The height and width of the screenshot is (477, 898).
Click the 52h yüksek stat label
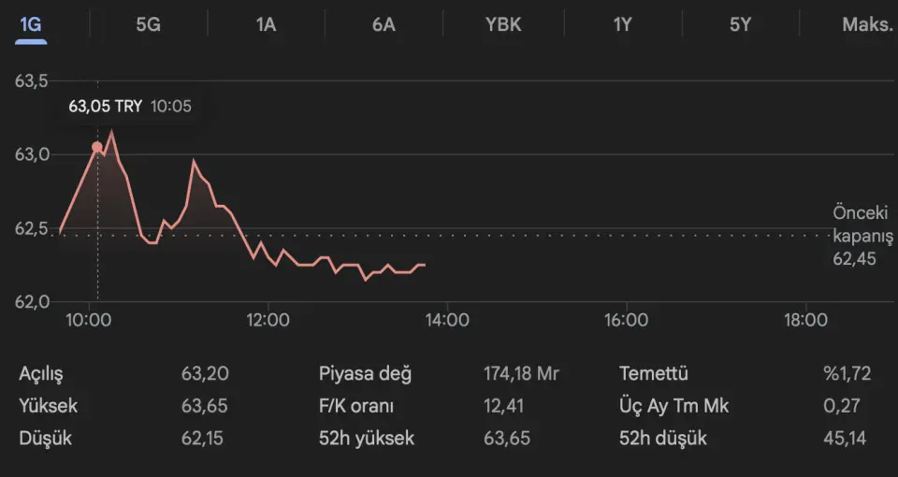tap(367, 438)
